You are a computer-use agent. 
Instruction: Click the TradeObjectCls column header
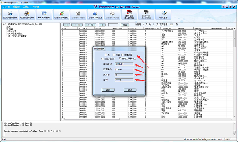coord(152,28)
